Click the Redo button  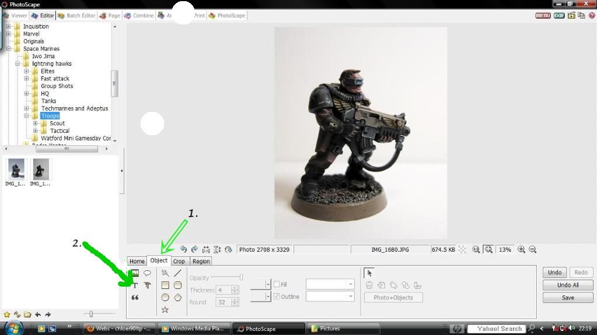(x=581, y=272)
